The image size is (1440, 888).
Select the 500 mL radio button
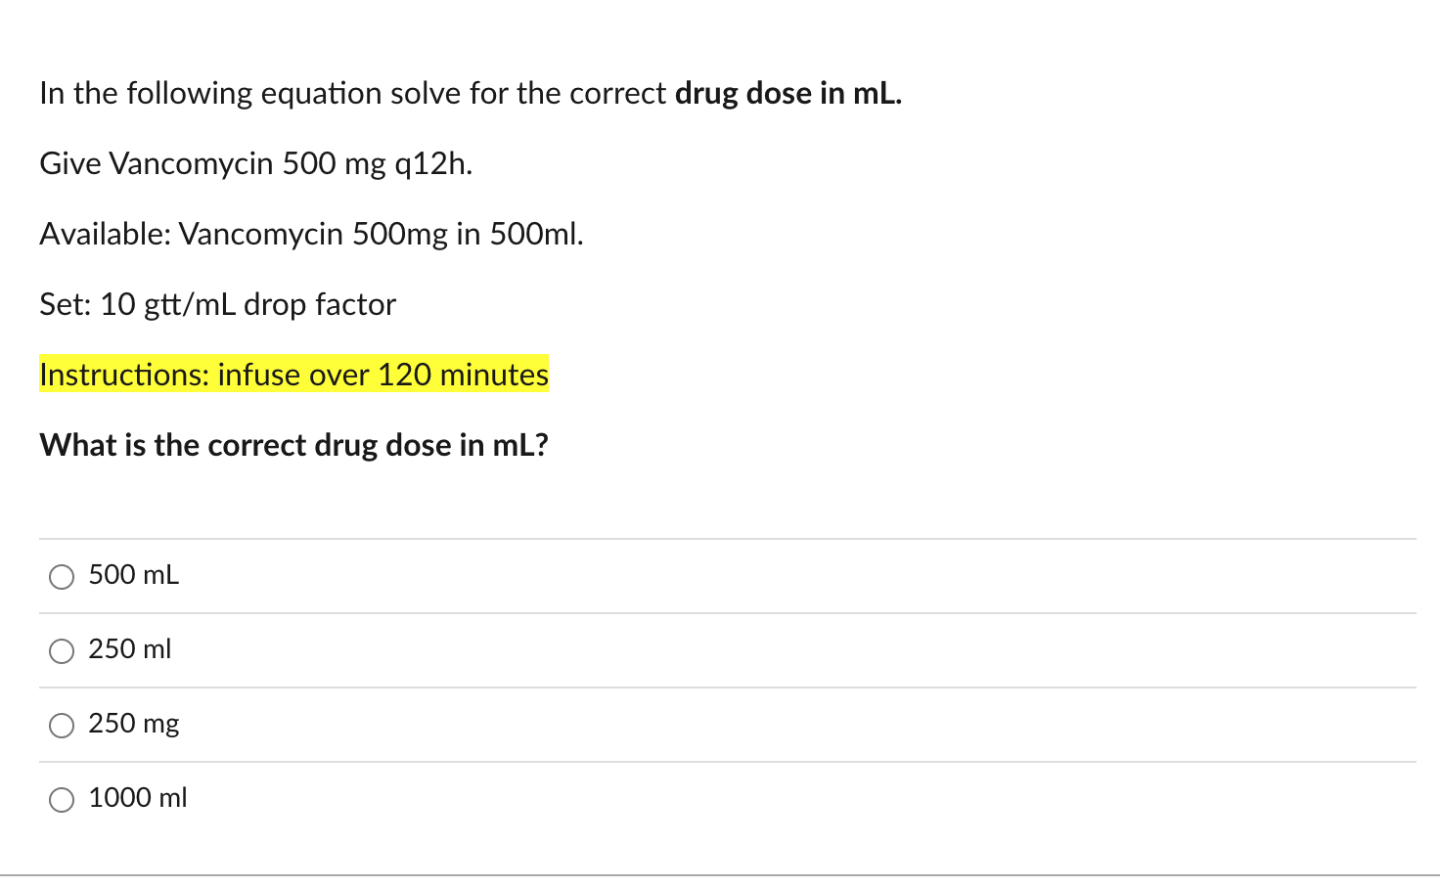[61, 577]
